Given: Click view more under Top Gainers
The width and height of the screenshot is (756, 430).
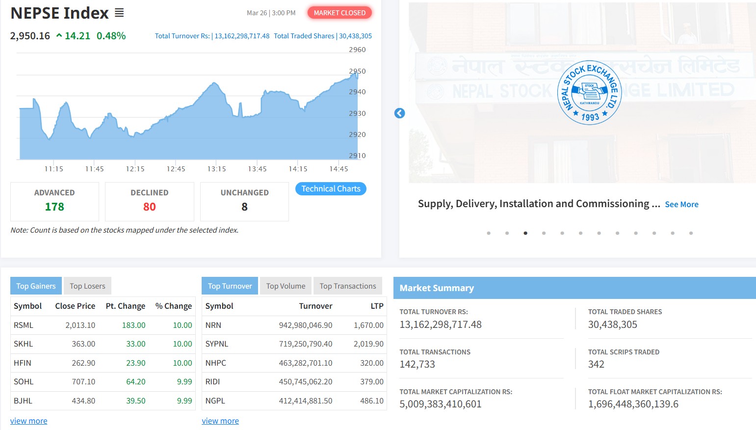Looking at the screenshot, I should pyautogui.click(x=29, y=421).
